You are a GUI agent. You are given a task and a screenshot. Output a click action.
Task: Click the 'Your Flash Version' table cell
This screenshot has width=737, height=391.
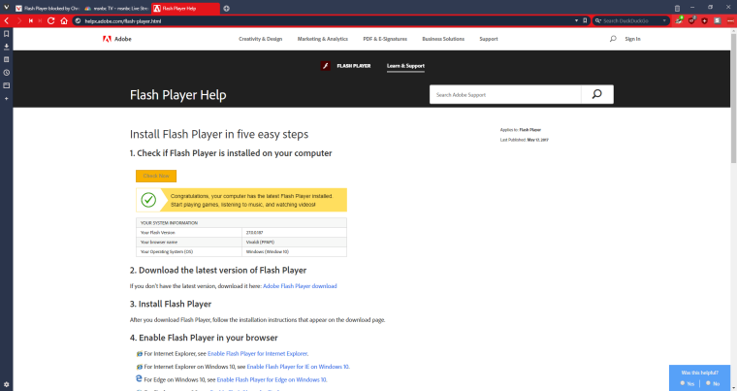[x=189, y=233]
